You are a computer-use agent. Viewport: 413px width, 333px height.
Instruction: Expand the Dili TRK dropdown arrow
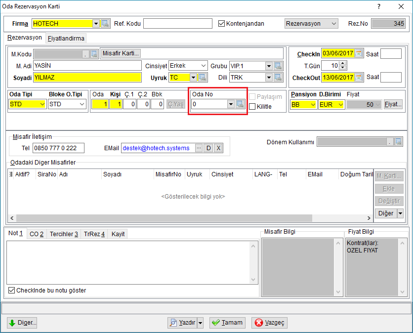point(269,78)
